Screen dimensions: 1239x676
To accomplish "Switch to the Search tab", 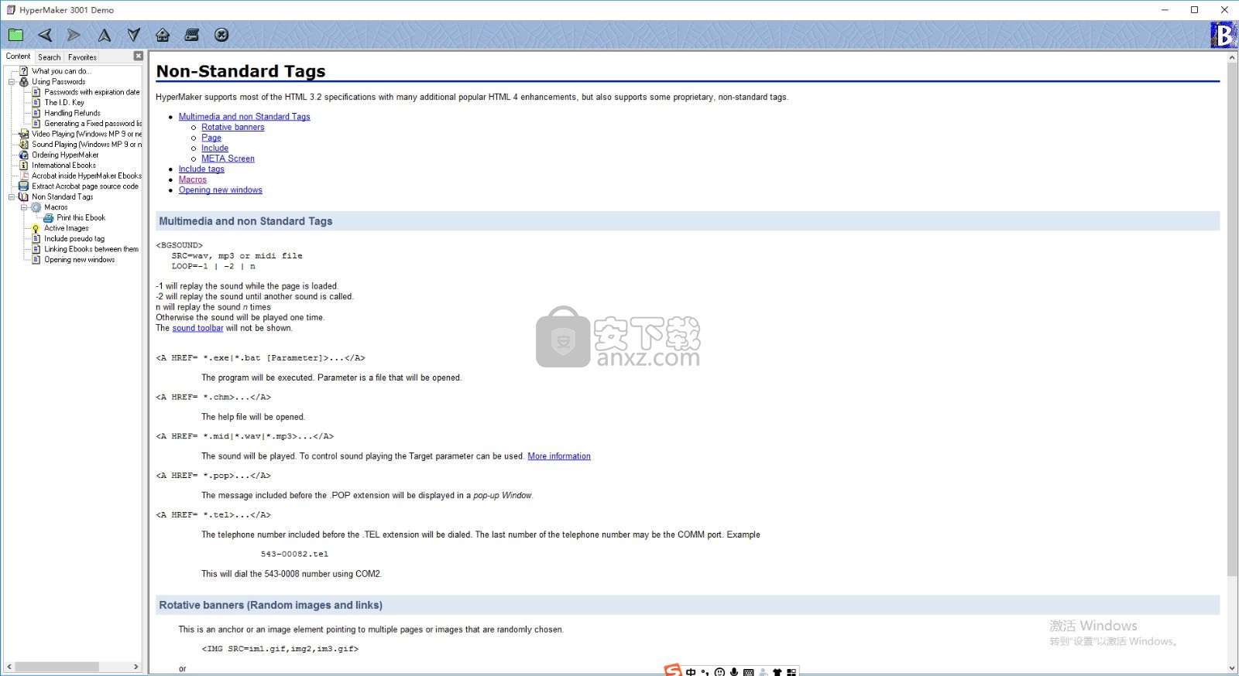I will point(50,57).
